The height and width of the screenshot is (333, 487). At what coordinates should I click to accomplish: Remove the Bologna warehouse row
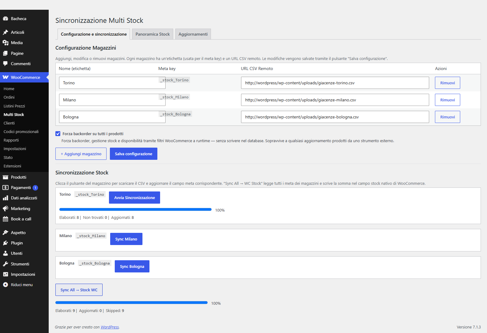coord(447,117)
